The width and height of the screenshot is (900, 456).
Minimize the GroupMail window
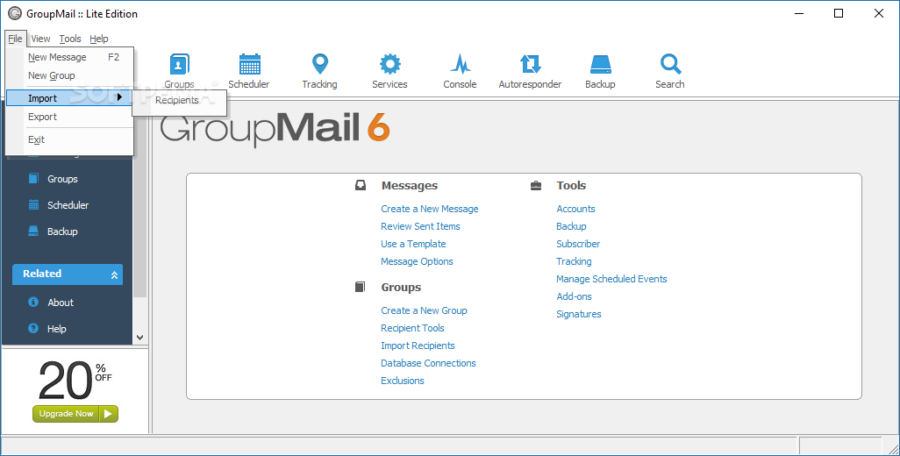[x=798, y=13]
